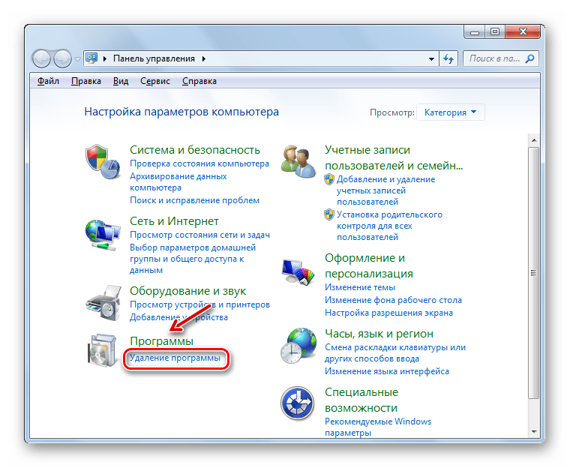The width and height of the screenshot is (570, 468).
Task: Go forward with the Forward arrow button
Action: point(62,58)
